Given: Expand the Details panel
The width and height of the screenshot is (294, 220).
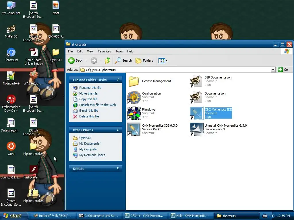Looking at the screenshot, I should pos(118,168).
